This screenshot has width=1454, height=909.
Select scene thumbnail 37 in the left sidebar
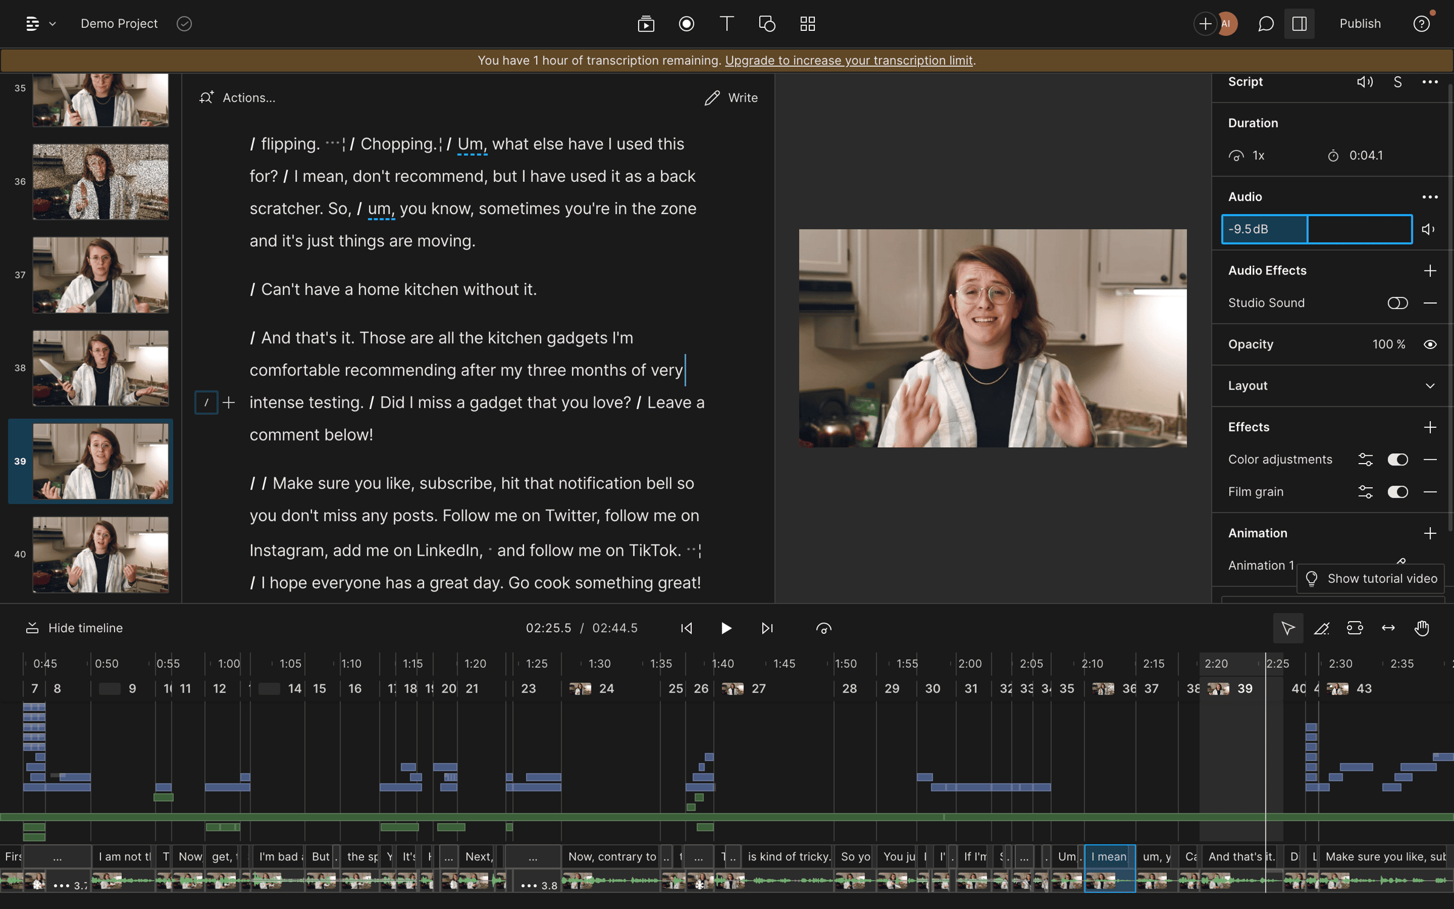click(101, 275)
